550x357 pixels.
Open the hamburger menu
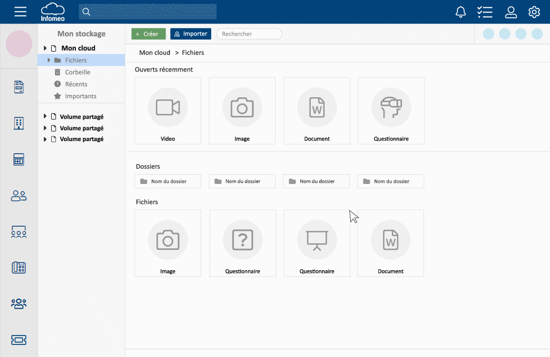pos(20,12)
